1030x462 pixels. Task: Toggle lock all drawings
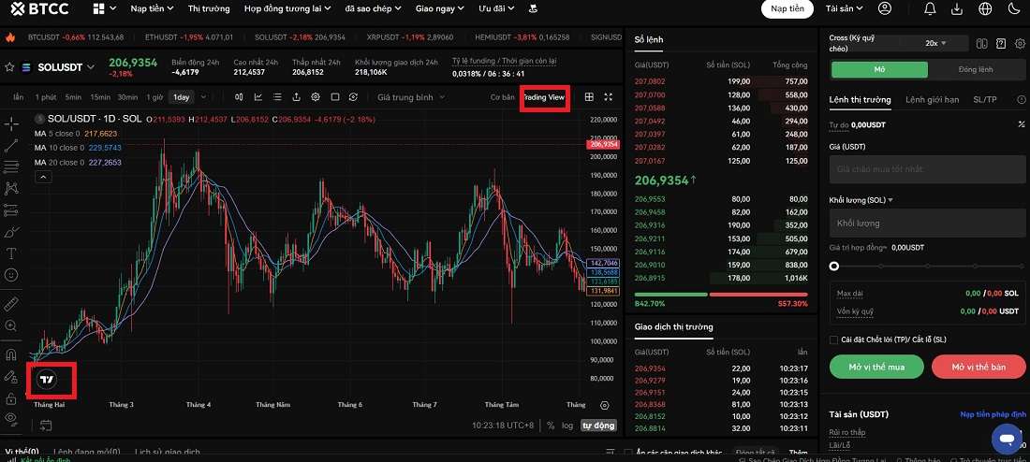tap(11, 398)
